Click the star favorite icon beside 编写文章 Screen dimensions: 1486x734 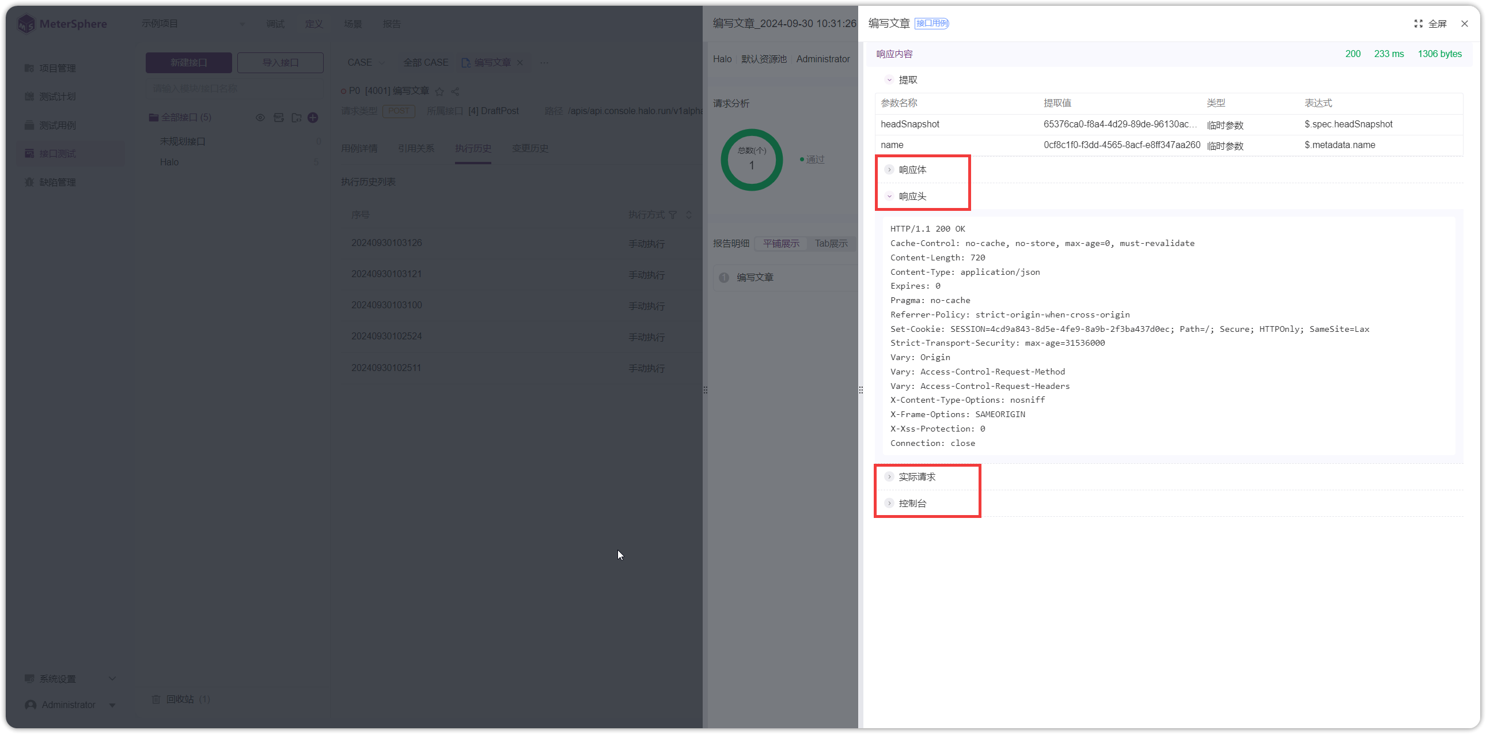[x=439, y=91]
